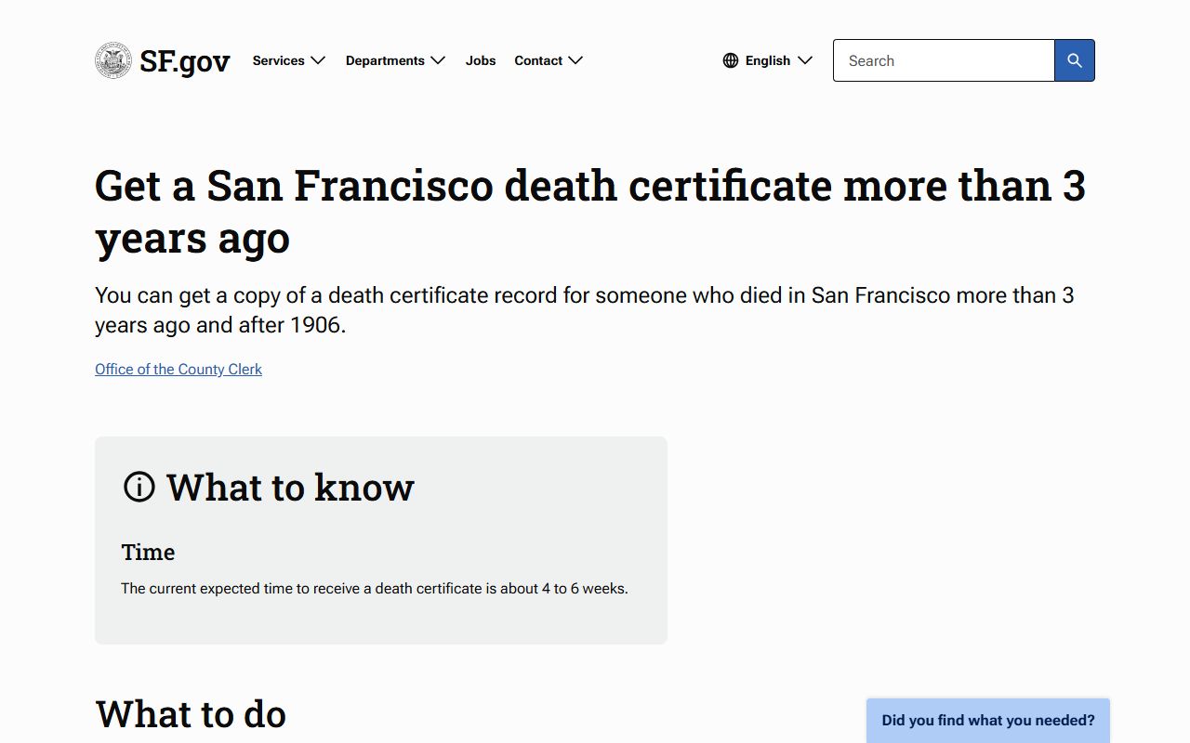Click the 4 to 6 weeks expected time text
The height and width of the screenshot is (743, 1190).
(375, 588)
